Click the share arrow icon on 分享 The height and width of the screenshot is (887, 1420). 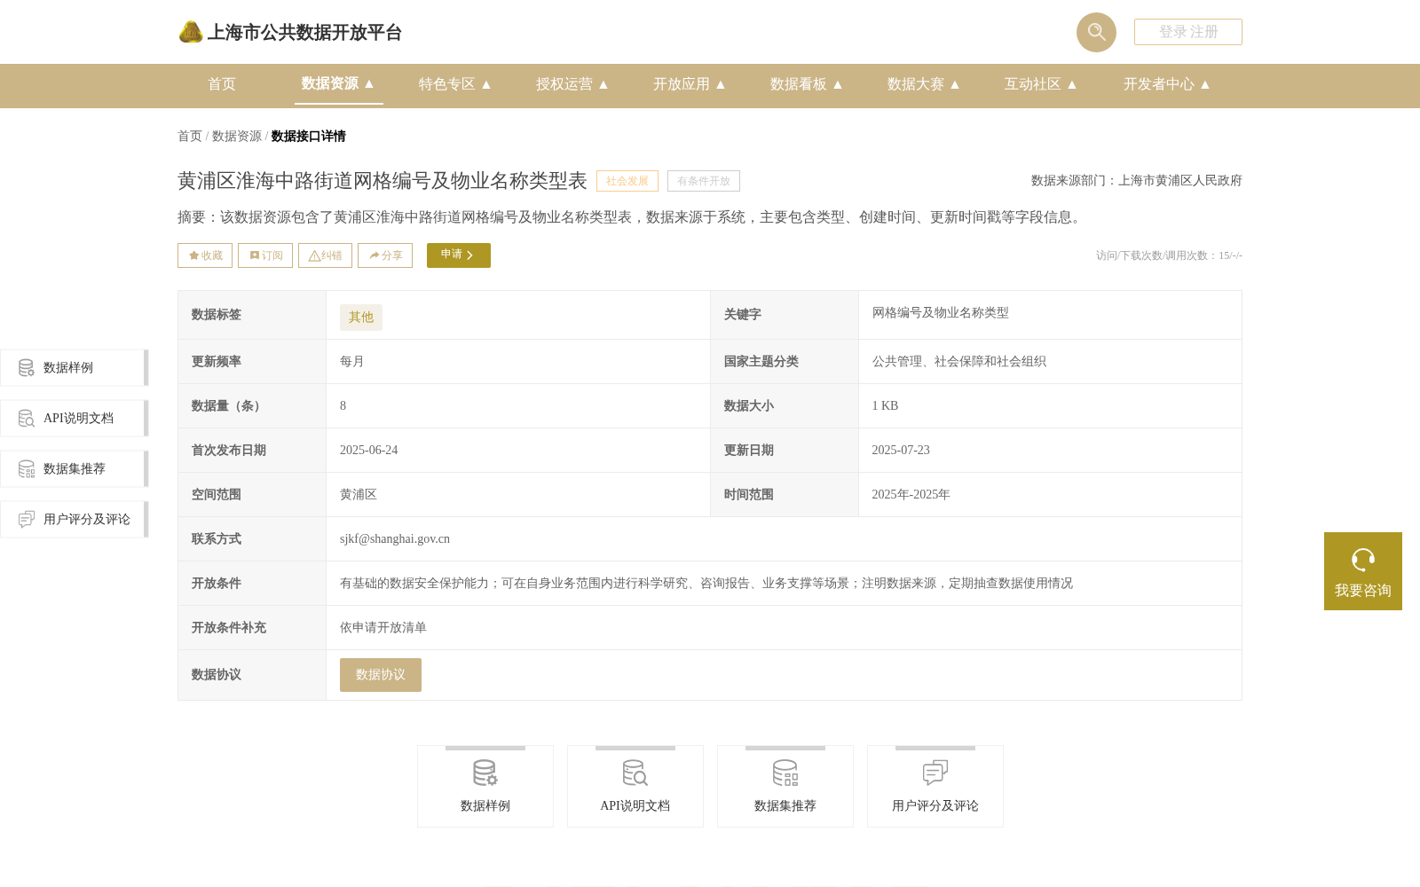pyautogui.click(x=375, y=255)
